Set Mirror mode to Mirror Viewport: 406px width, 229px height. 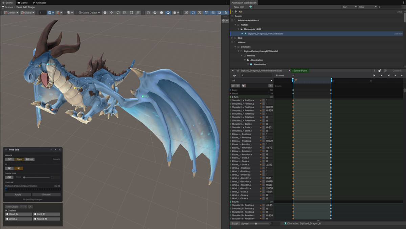pyautogui.click(x=29, y=159)
